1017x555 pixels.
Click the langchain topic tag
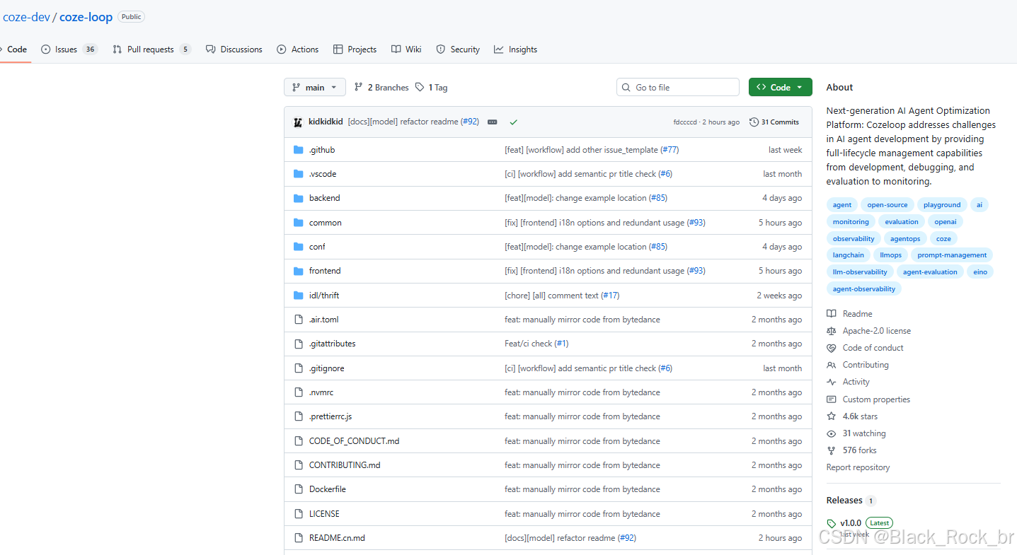849,255
